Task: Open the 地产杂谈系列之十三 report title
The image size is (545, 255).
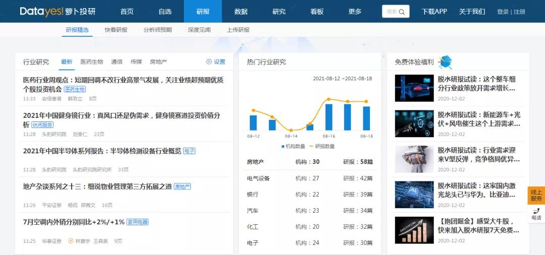Action: pos(97,186)
